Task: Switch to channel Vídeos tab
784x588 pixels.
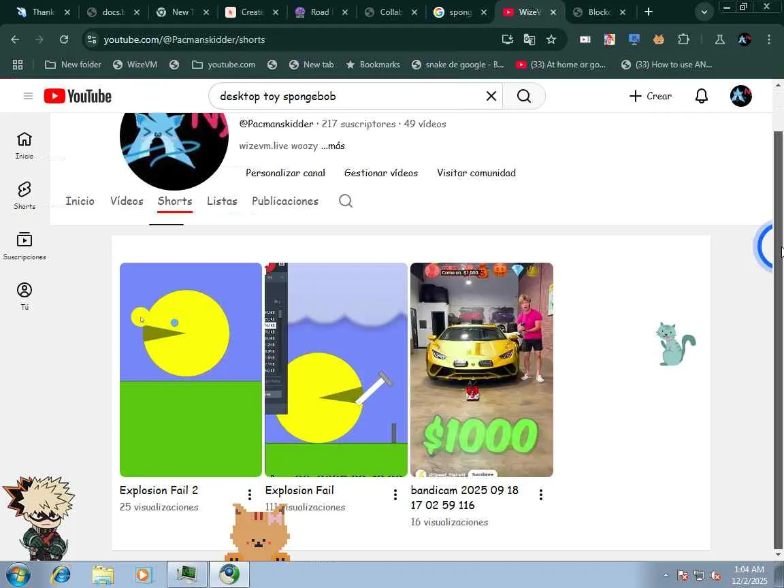Action: 127,201
